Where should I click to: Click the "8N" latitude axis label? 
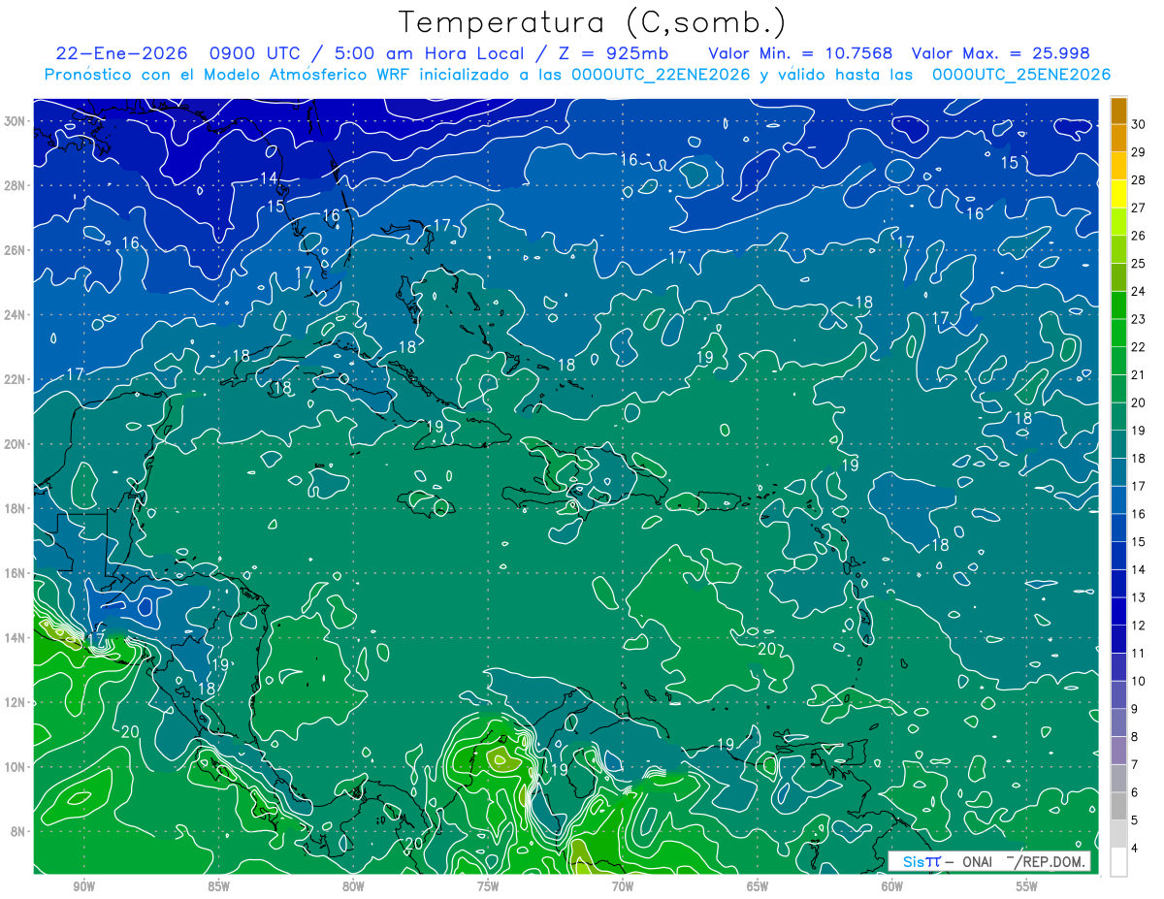pyautogui.click(x=19, y=831)
